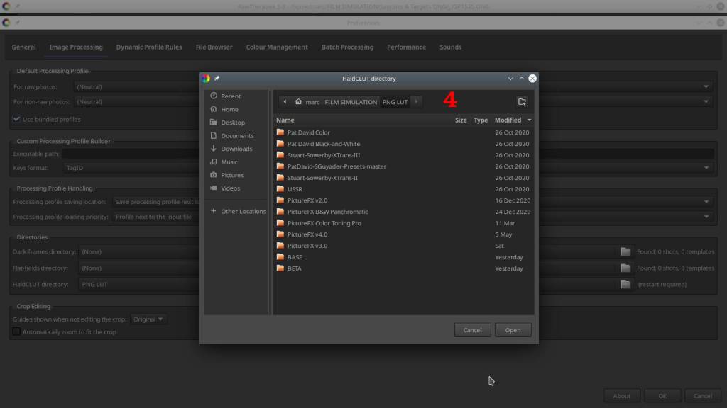The image size is (727, 408).
Task: Expand the For non-raw photos profile dropdown
Action: 706,102
